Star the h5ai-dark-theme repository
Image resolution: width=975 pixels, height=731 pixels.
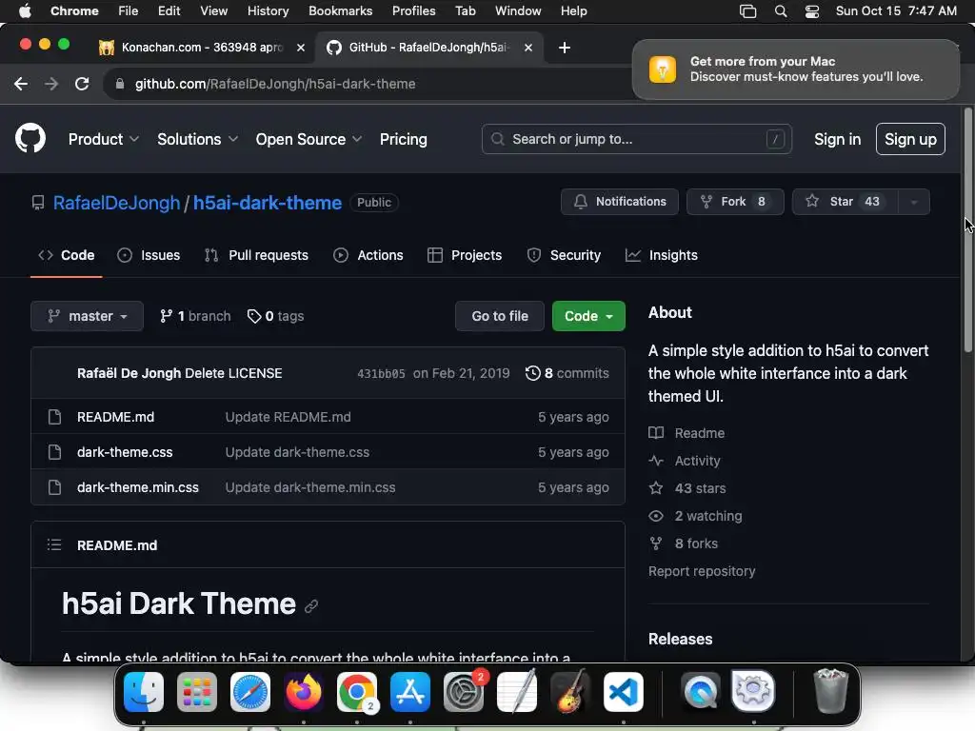(846, 202)
